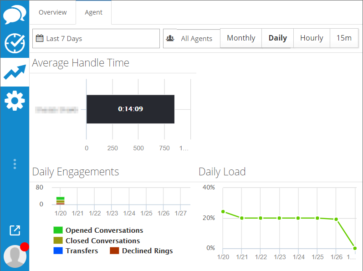The width and height of the screenshot is (363, 271).
Task: Toggle Opened Conversations legend entry
Action: [104, 230]
